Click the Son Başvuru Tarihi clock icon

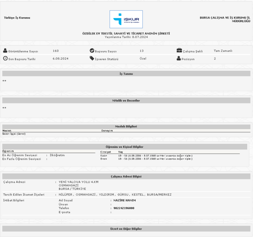click(5, 59)
